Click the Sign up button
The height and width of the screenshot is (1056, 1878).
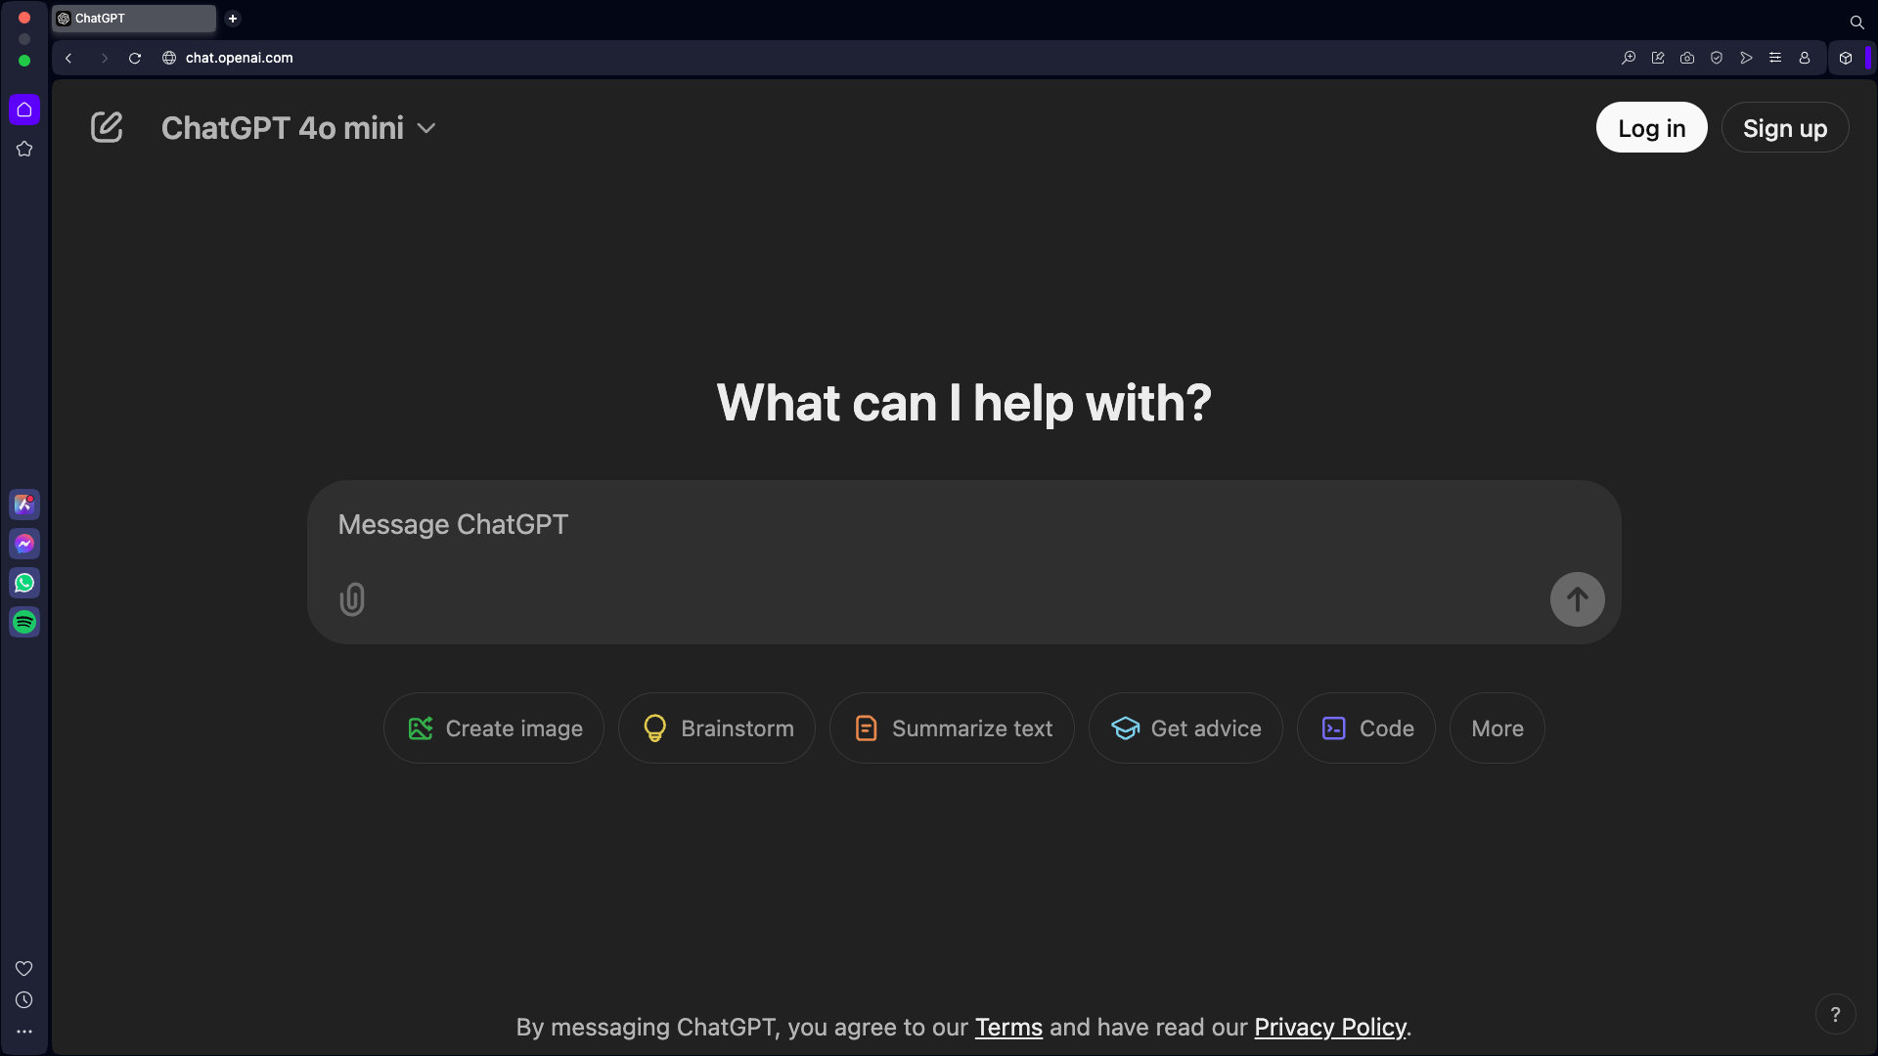point(1784,128)
